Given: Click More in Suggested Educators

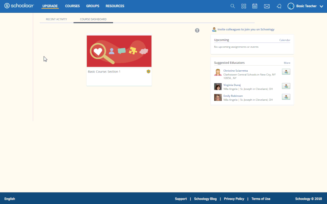Looking at the screenshot, I should pos(287,63).
